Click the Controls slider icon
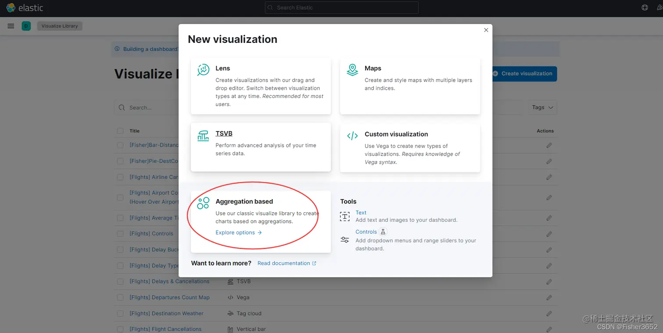The image size is (663, 333). (x=345, y=240)
